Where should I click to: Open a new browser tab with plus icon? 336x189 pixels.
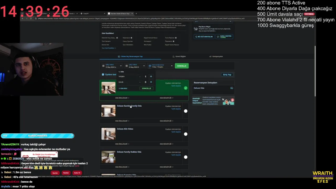coord(136,13)
